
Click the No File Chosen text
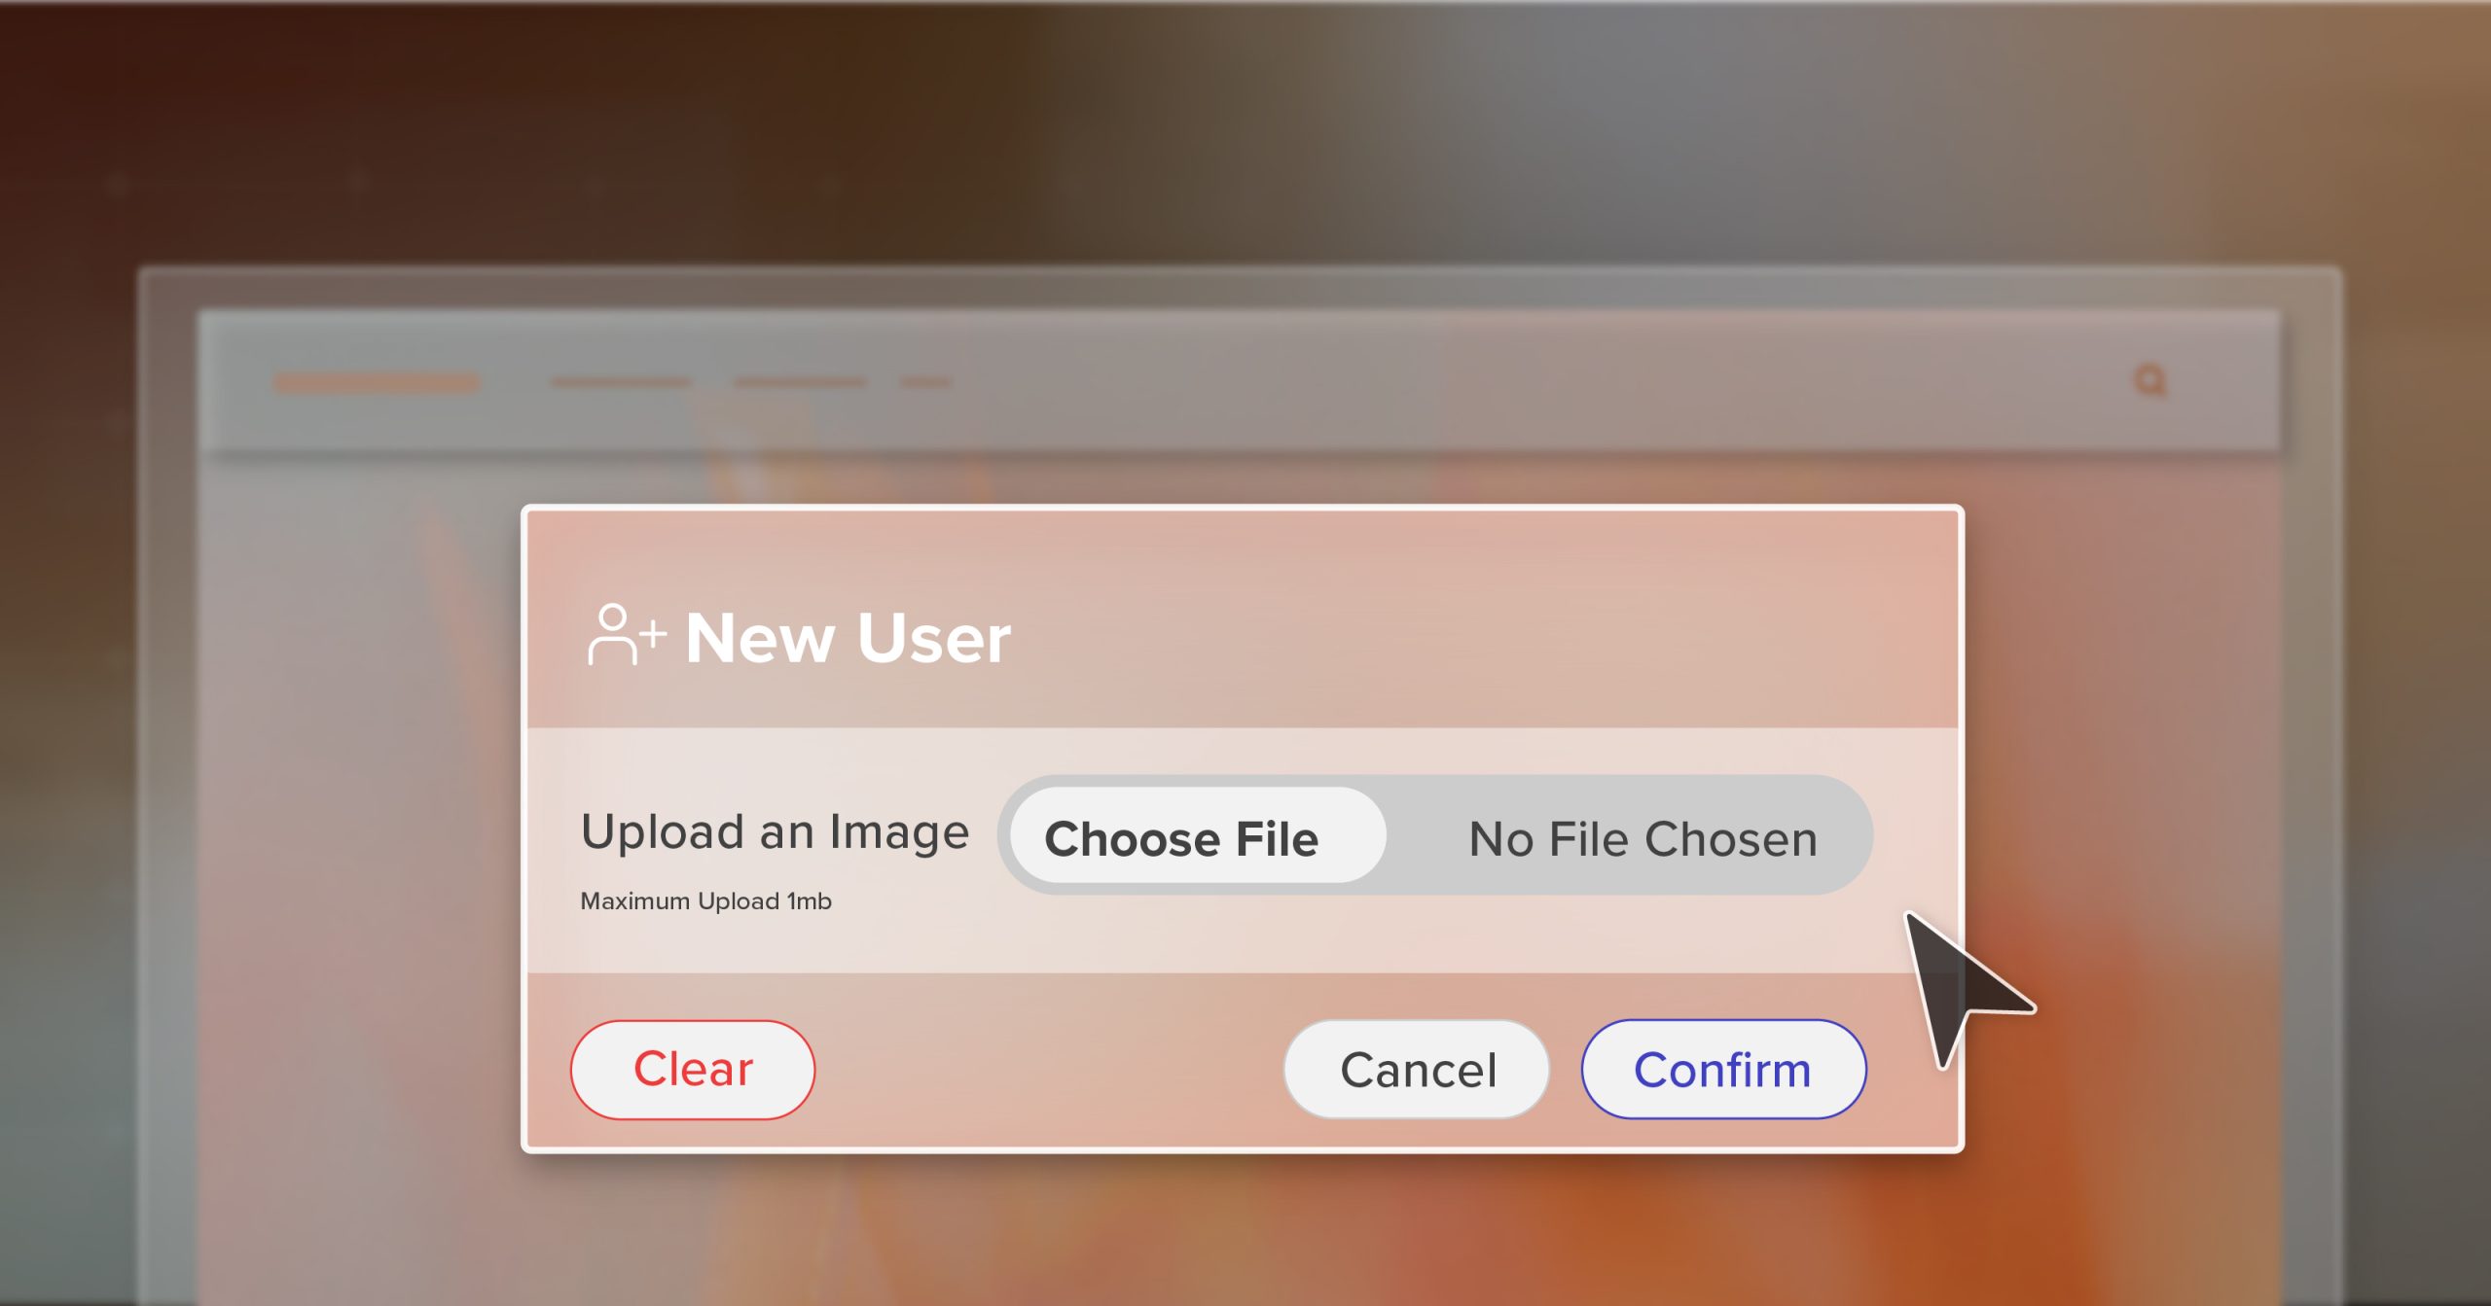[x=1642, y=838]
